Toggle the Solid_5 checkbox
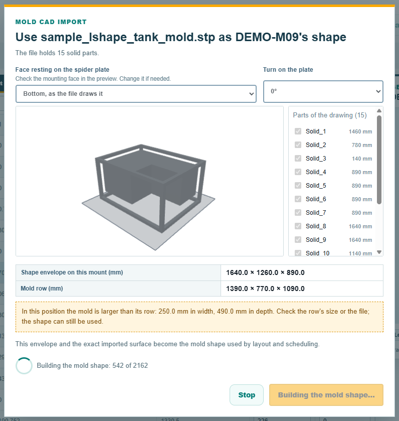Viewport: 399px width, 421px height. 298,186
